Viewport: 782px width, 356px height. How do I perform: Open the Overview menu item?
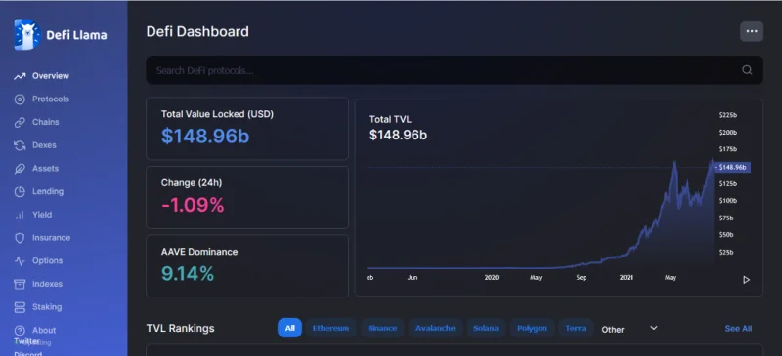51,76
